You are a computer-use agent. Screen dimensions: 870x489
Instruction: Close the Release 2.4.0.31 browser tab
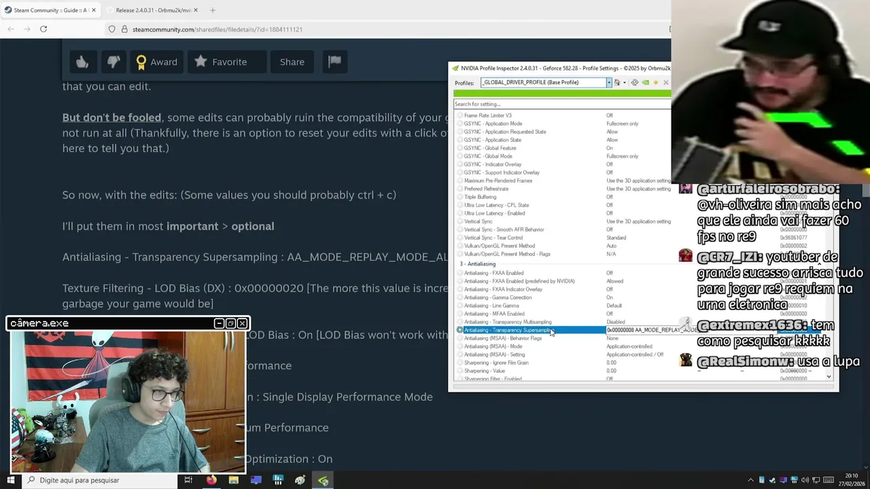coord(195,10)
